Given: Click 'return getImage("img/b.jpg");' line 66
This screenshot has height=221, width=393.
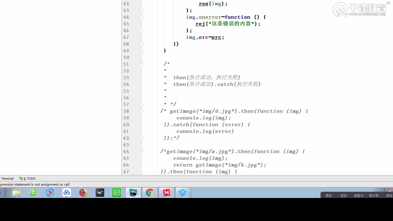Looking at the screenshot, I should pos(220,165).
